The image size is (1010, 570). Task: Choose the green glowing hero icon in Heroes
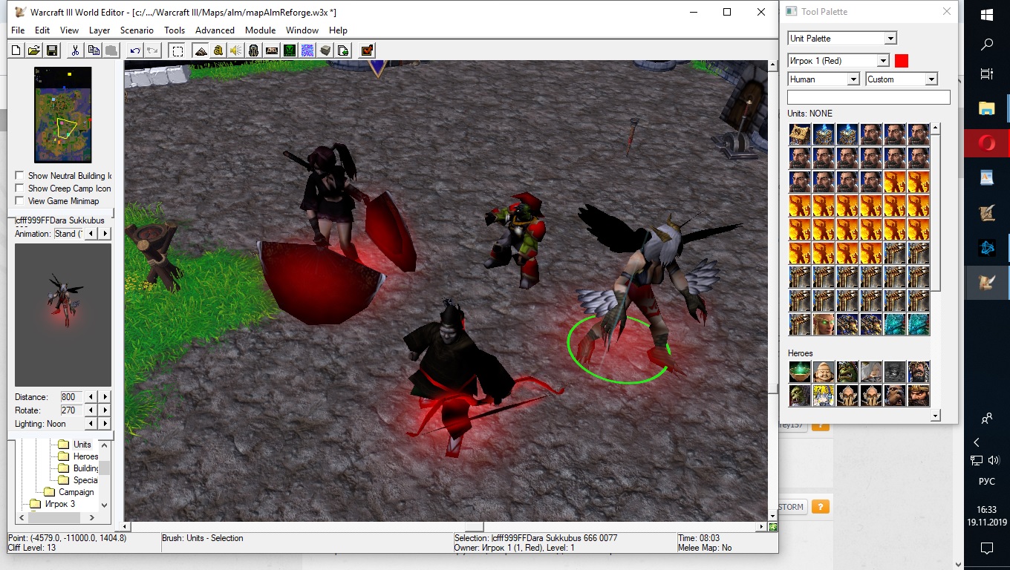tap(800, 372)
